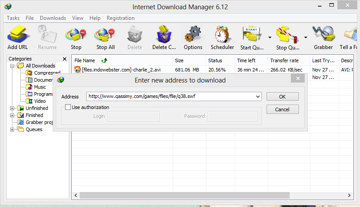This screenshot has height=207, width=360.
Task: Click the IDM logo in dialog title
Action: pyautogui.click(x=61, y=80)
